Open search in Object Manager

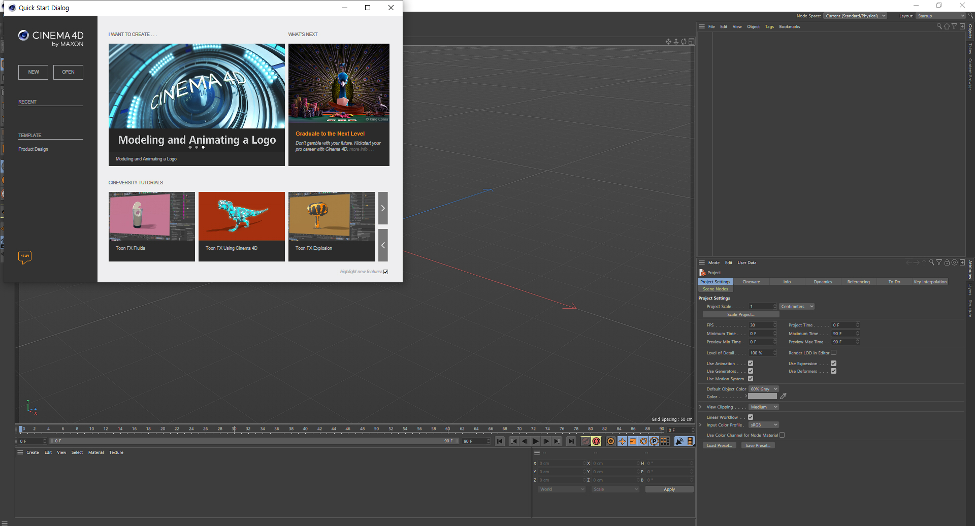[939, 26]
